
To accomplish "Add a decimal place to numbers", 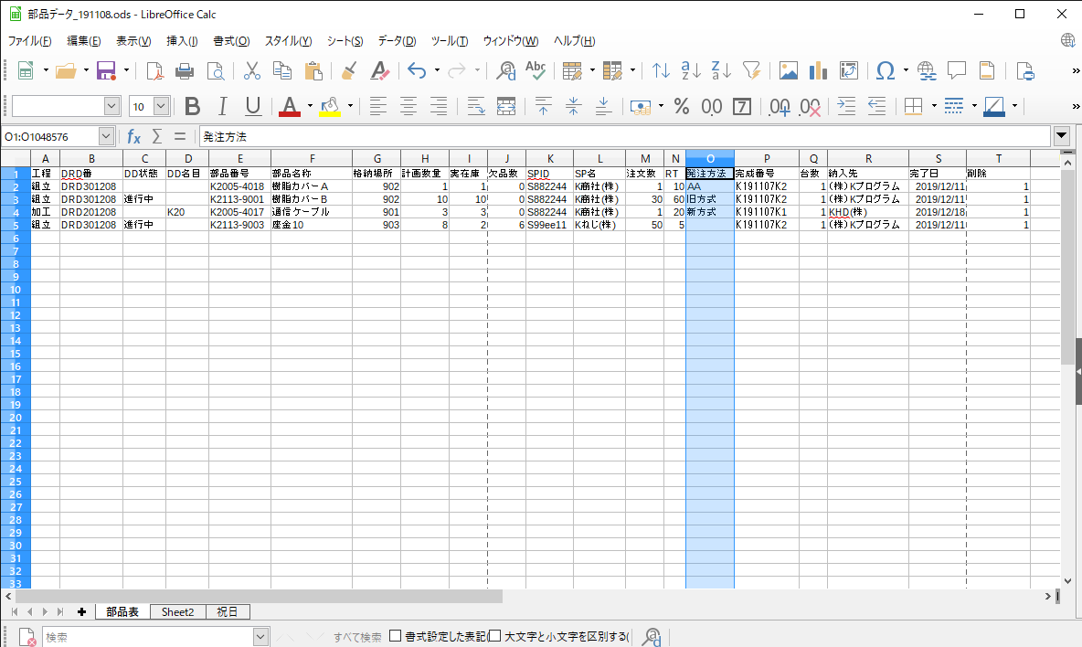I will 779,107.
